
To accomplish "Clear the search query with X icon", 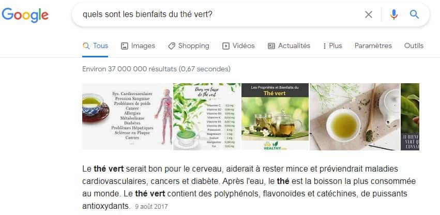I will pos(369,14).
